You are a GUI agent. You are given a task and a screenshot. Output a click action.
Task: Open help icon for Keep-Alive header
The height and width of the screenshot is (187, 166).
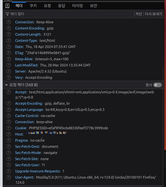click(x=9, y=59)
